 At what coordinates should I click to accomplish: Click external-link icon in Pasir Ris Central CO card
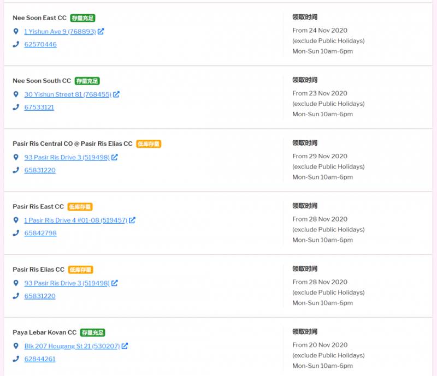pos(115,157)
